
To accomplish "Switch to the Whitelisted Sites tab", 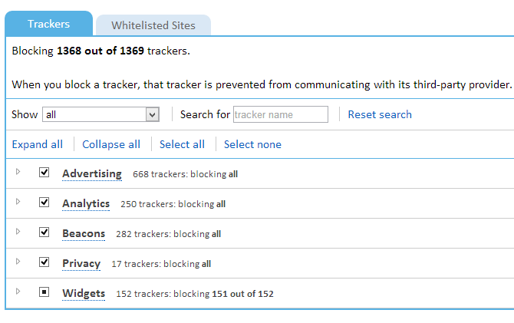I will [153, 25].
